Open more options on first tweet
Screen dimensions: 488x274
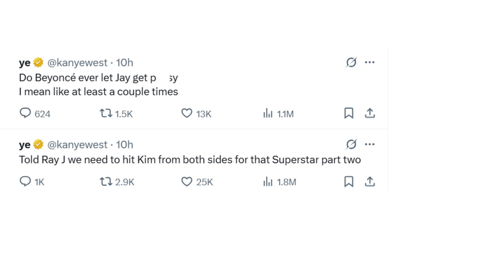(370, 62)
